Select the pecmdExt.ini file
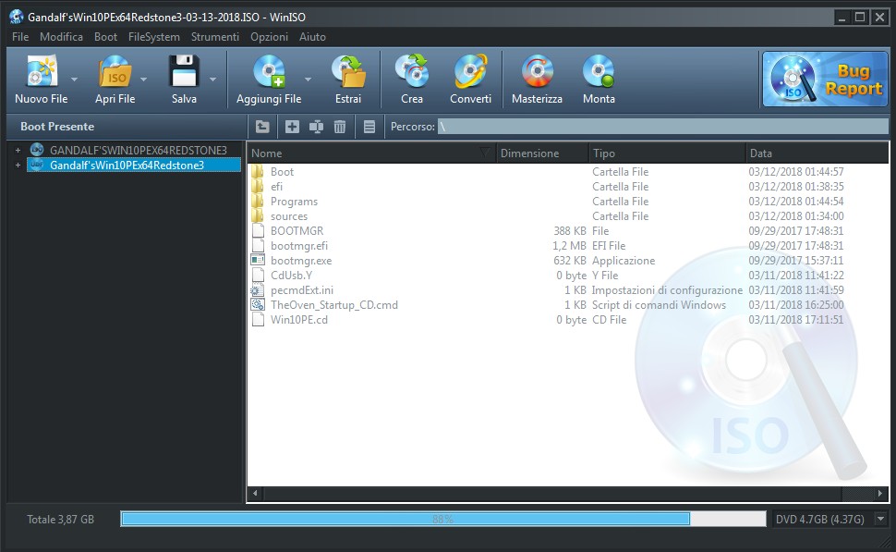Viewport: 896px width, 552px height. point(302,290)
